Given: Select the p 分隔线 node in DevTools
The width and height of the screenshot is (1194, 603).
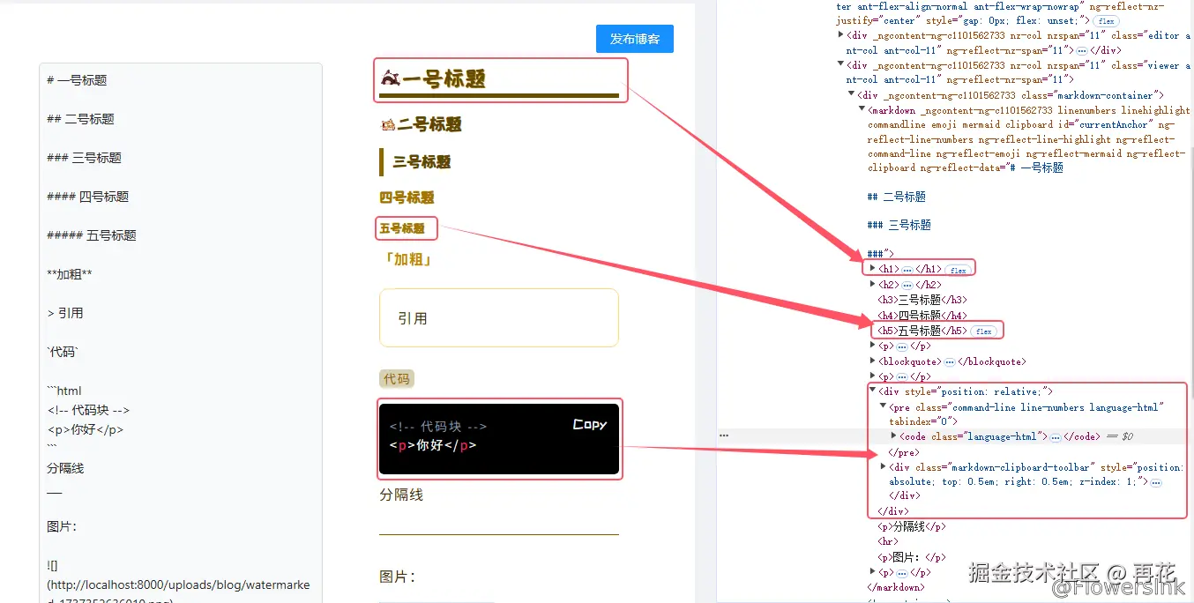Looking at the screenshot, I should click(912, 526).
